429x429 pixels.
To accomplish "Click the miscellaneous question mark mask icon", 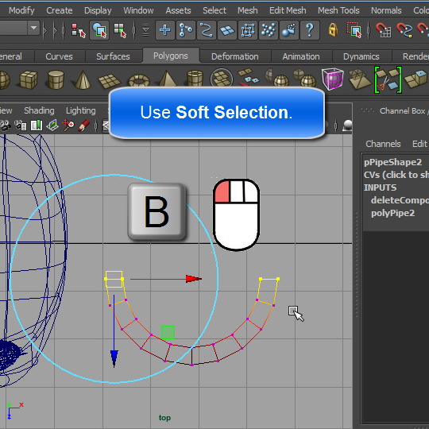I will (x=310, y=30).
